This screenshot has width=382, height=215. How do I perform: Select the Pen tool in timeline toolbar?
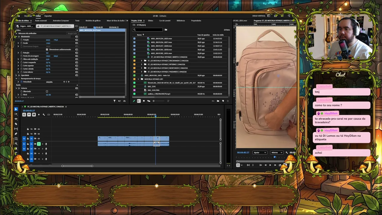click(x=16, y=134)
